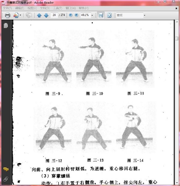Viewport: 180px width, 186px height.
Task: Open the 文件(F) menu
Action: (x=7, y=8)
